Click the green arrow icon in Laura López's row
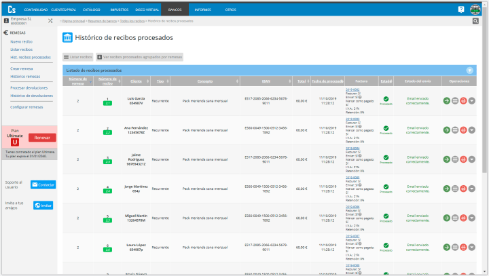 point(447,248)
